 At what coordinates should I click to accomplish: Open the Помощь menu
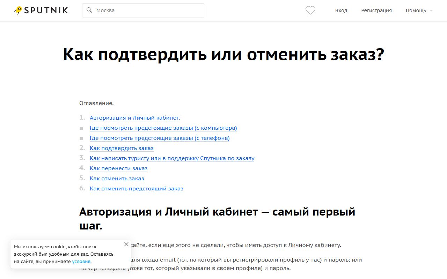pos(416,10)
